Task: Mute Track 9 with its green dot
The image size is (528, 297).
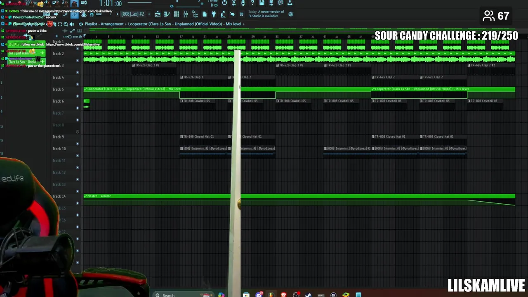Action: click(x=78, y=144)
